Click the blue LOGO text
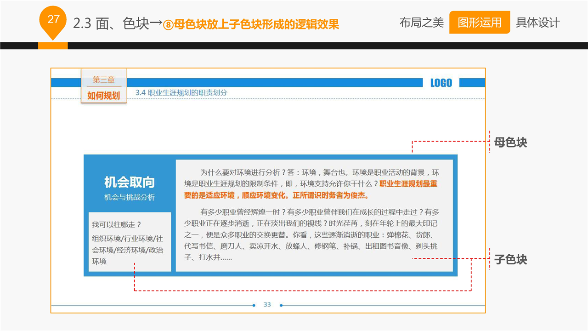 point(441,83)
